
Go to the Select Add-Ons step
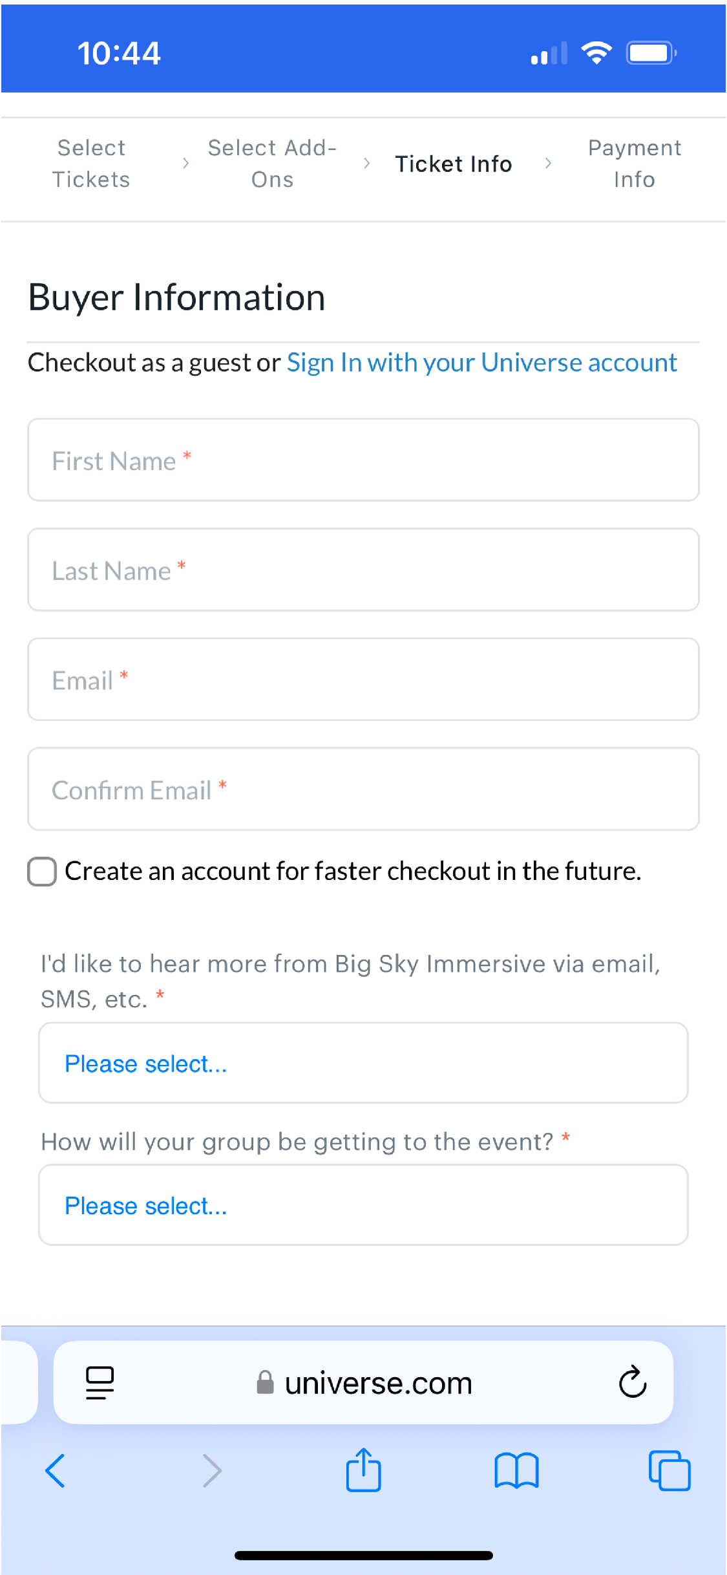pyautogui.click(x=272, y=164)
